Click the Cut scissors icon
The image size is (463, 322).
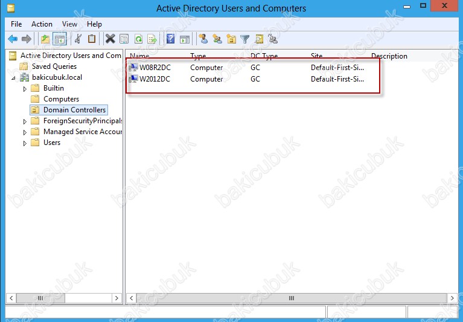pyautogui.click(x=77, y=39)
